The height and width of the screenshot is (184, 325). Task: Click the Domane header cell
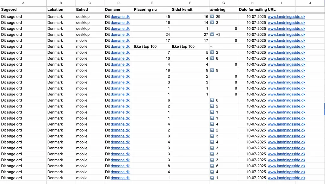(118, 9)
